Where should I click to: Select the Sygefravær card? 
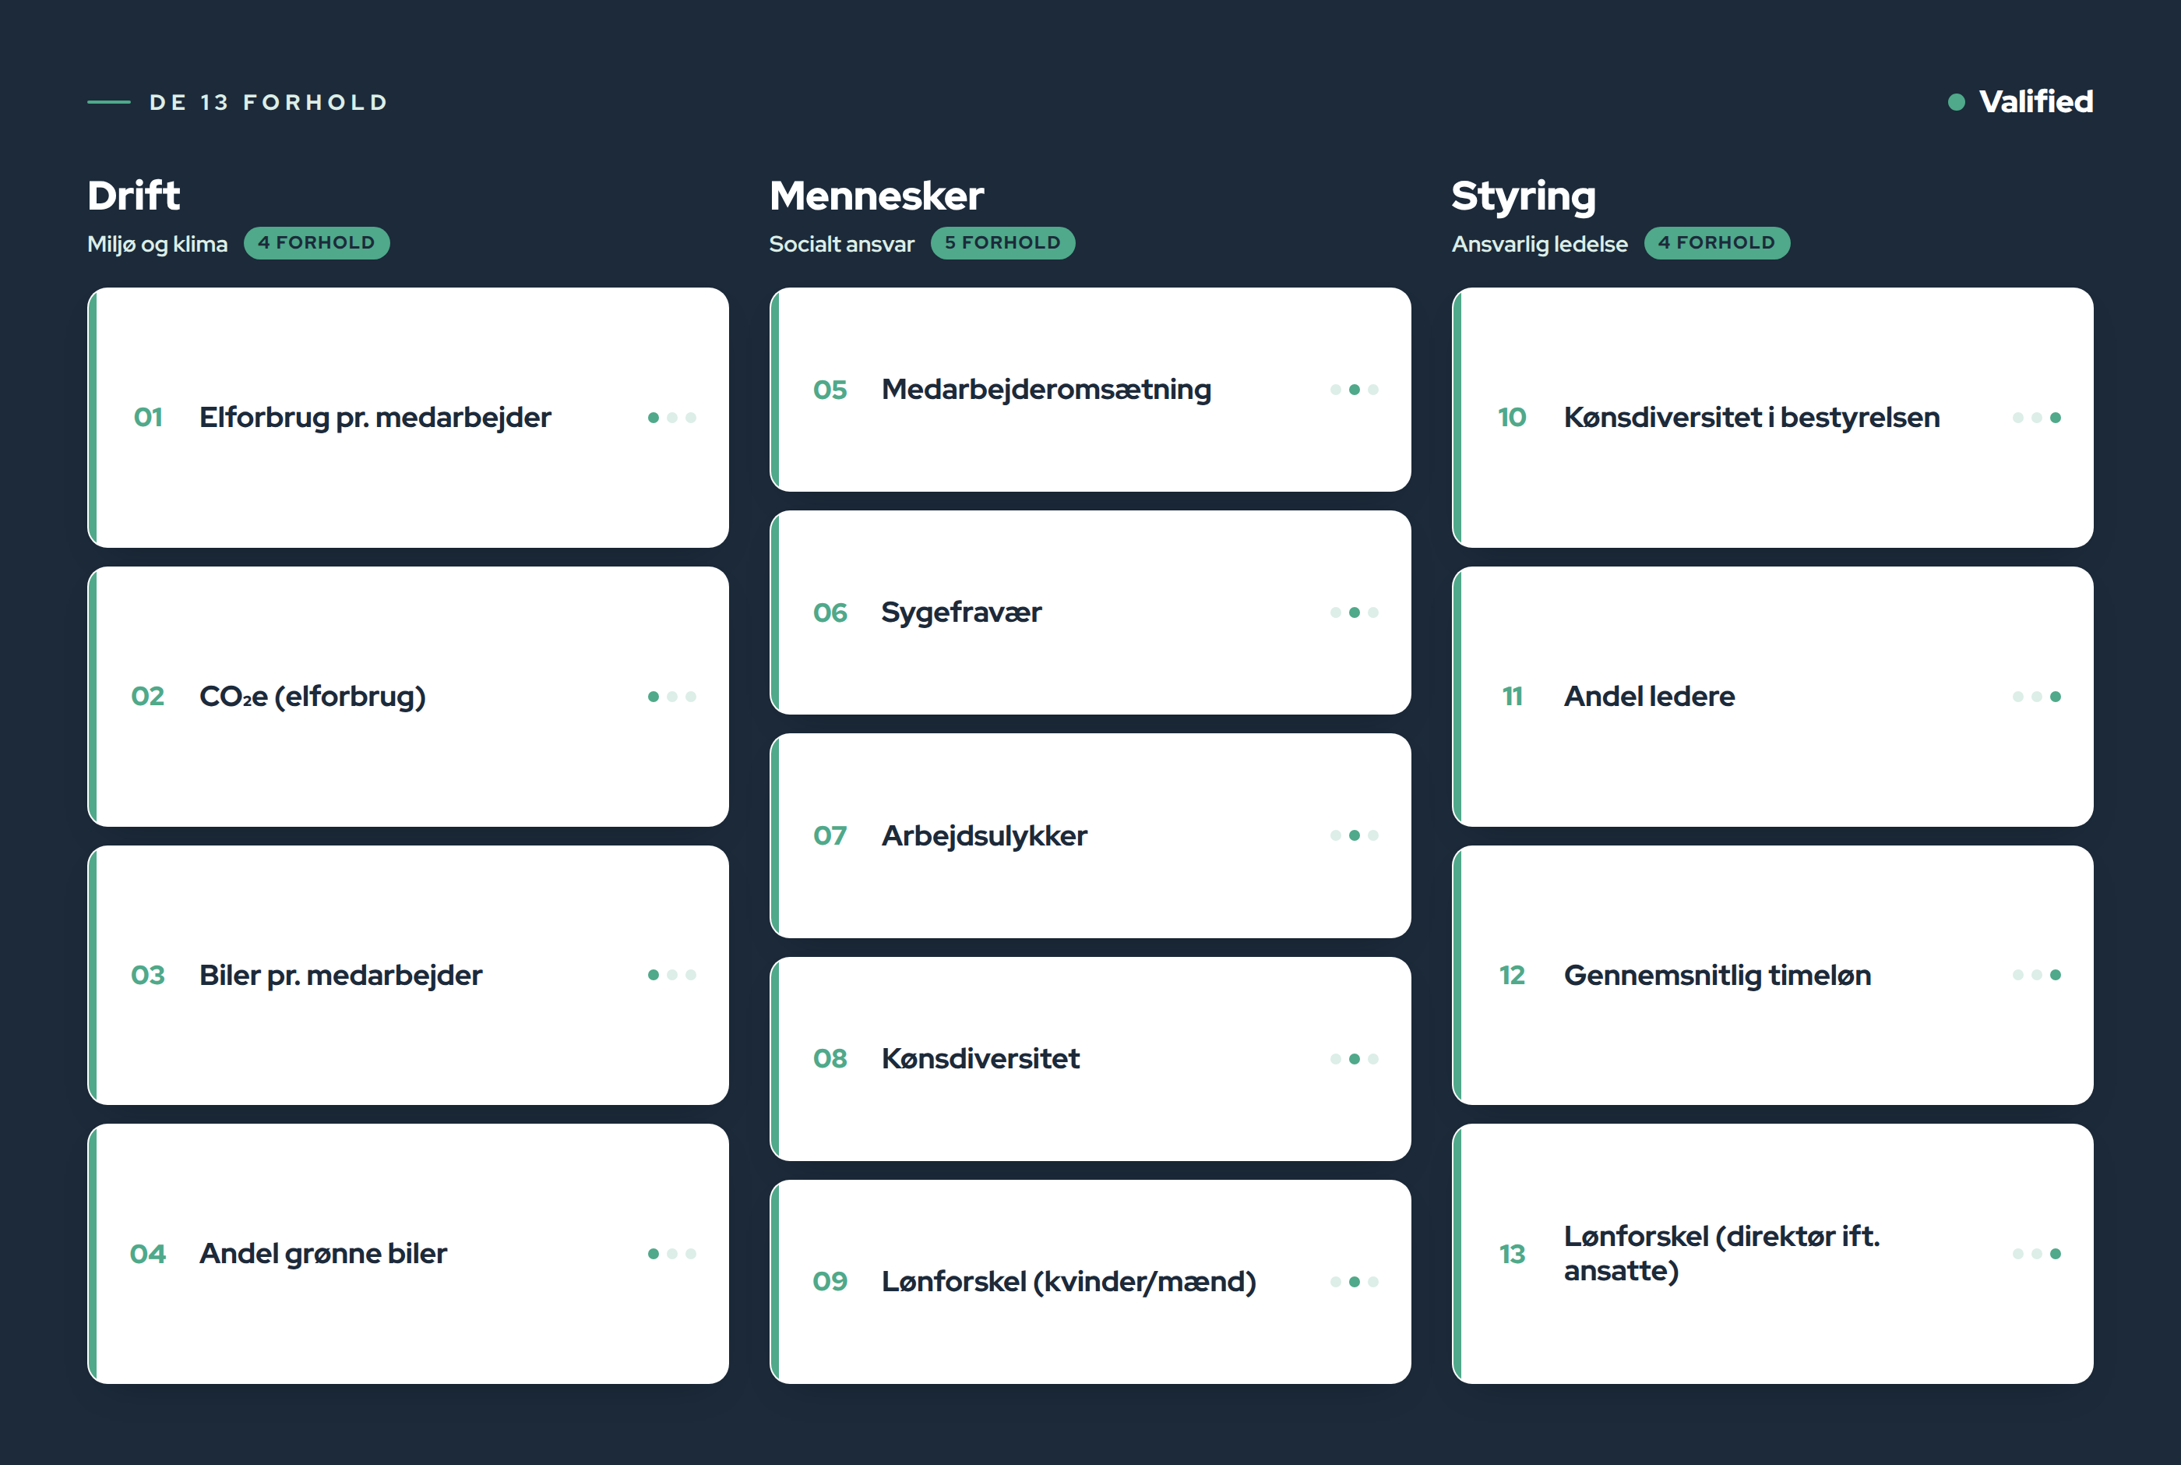point(1090,613)
